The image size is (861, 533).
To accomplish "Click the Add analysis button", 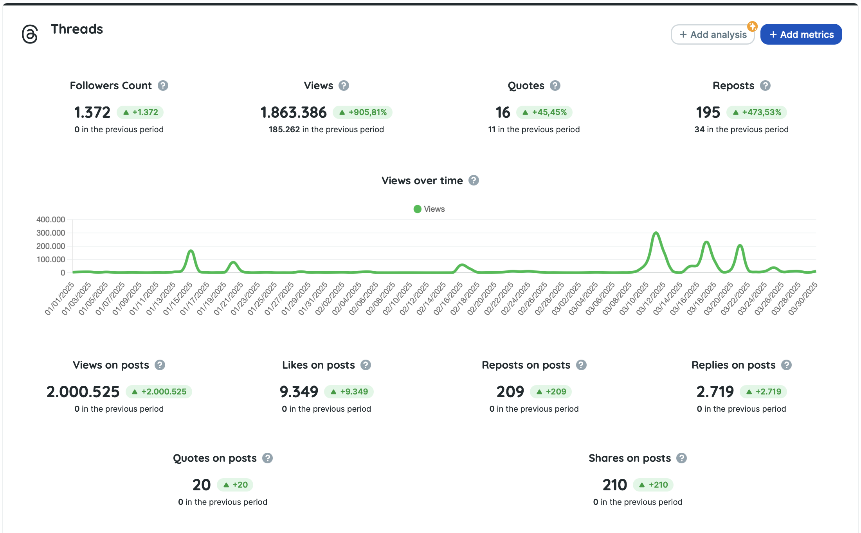I will click(x=713, y=35).
